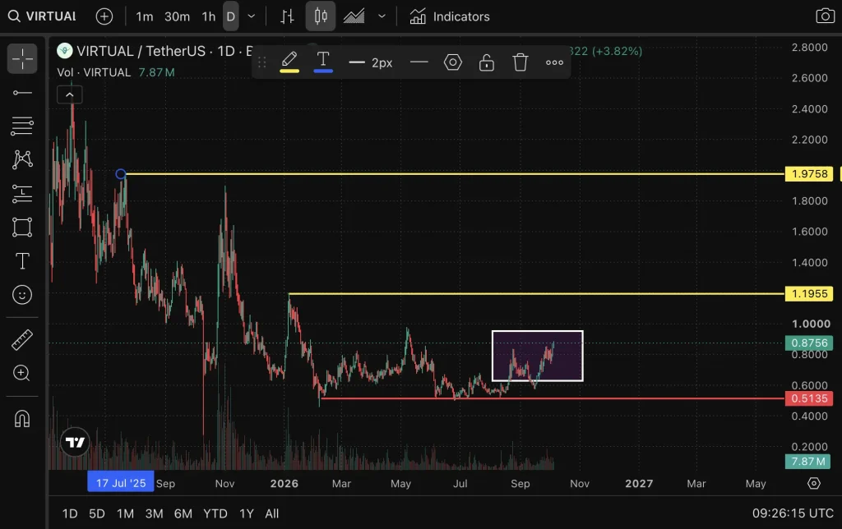The image size is (842, 529).
Task: Select the forecasting and measurement tool
Action: (22, 194)
